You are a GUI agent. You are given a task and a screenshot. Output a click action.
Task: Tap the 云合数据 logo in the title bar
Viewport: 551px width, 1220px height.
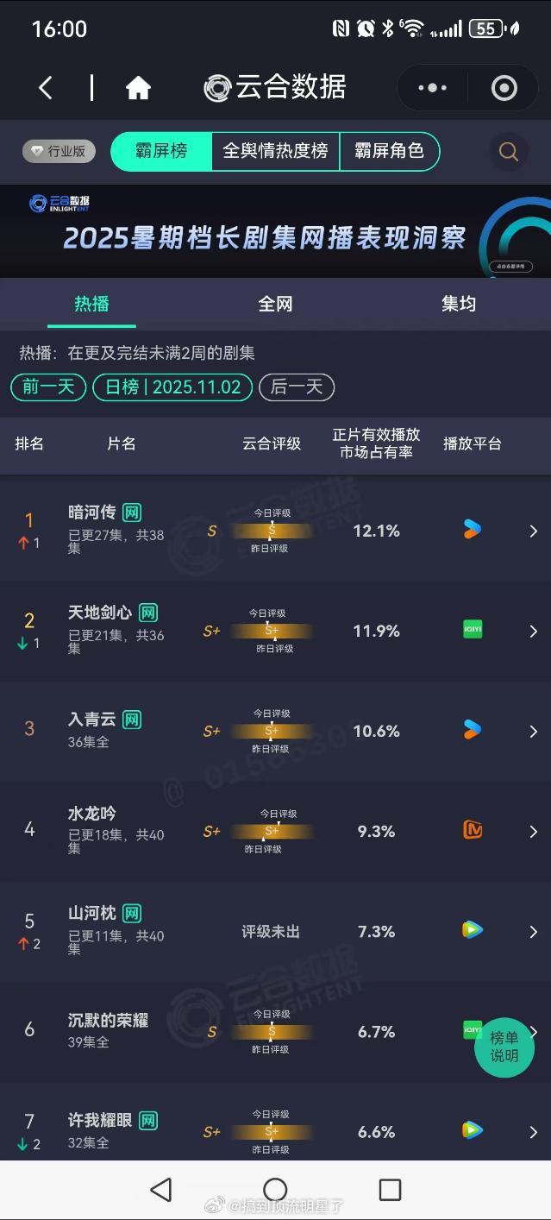click(x=276, y=87)
